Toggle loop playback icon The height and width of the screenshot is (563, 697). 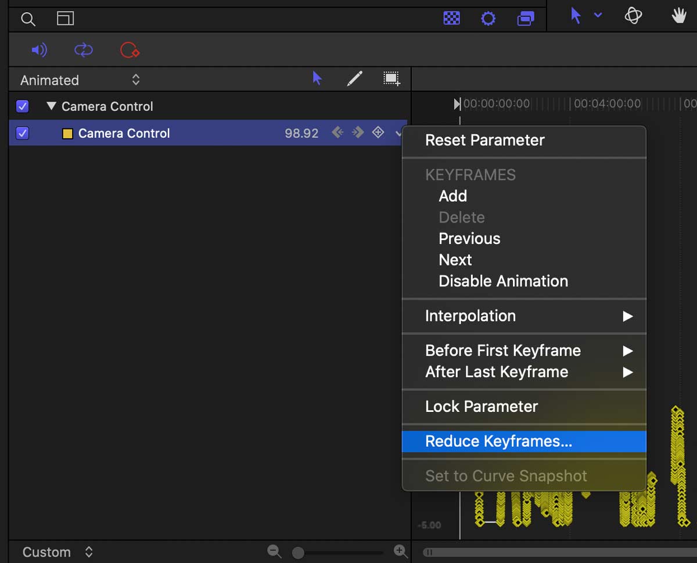84,51
